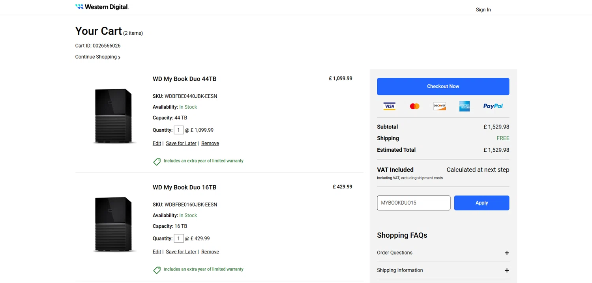This screenshot has height=283, width=592.
Task: Click the warranty tag icon under the 44TB item
Action: click(x=157, y=162)
